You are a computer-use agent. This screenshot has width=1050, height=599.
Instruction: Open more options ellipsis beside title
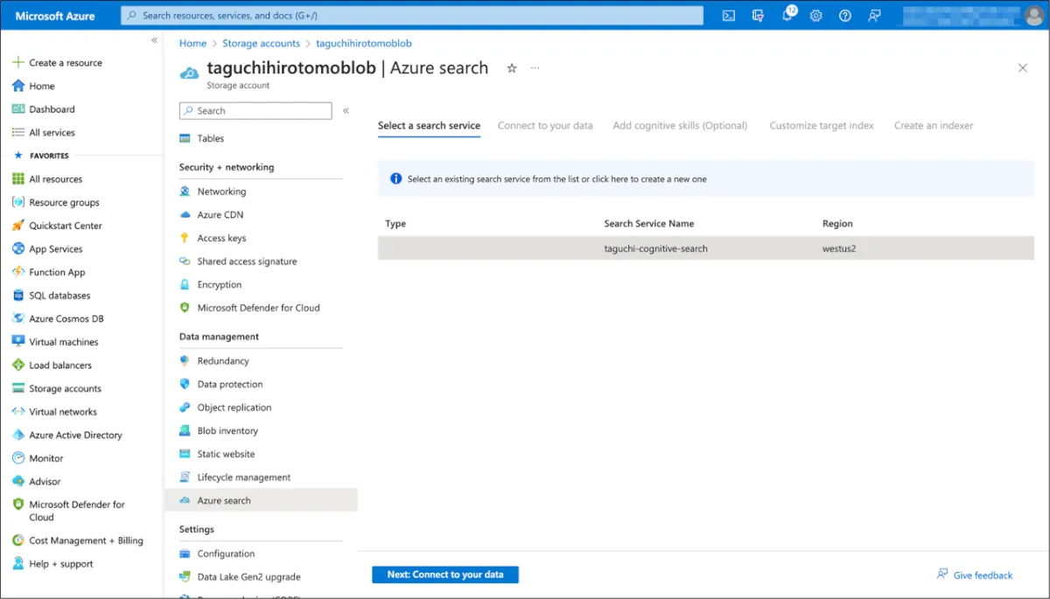tap(535, 68)
